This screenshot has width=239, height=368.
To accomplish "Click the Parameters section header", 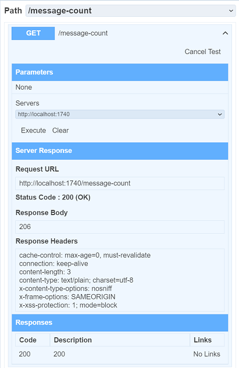I will [x=120, y=72].
